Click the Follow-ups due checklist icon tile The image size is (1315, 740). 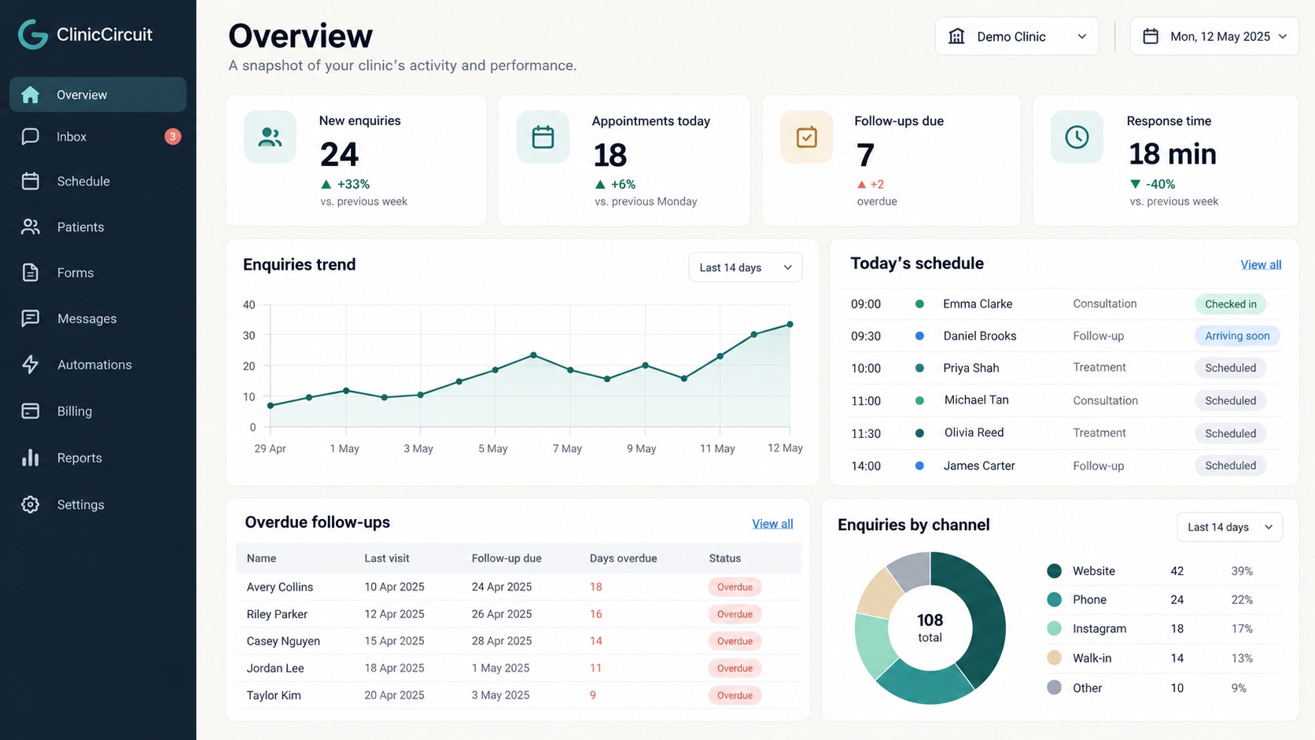(806, 138)
